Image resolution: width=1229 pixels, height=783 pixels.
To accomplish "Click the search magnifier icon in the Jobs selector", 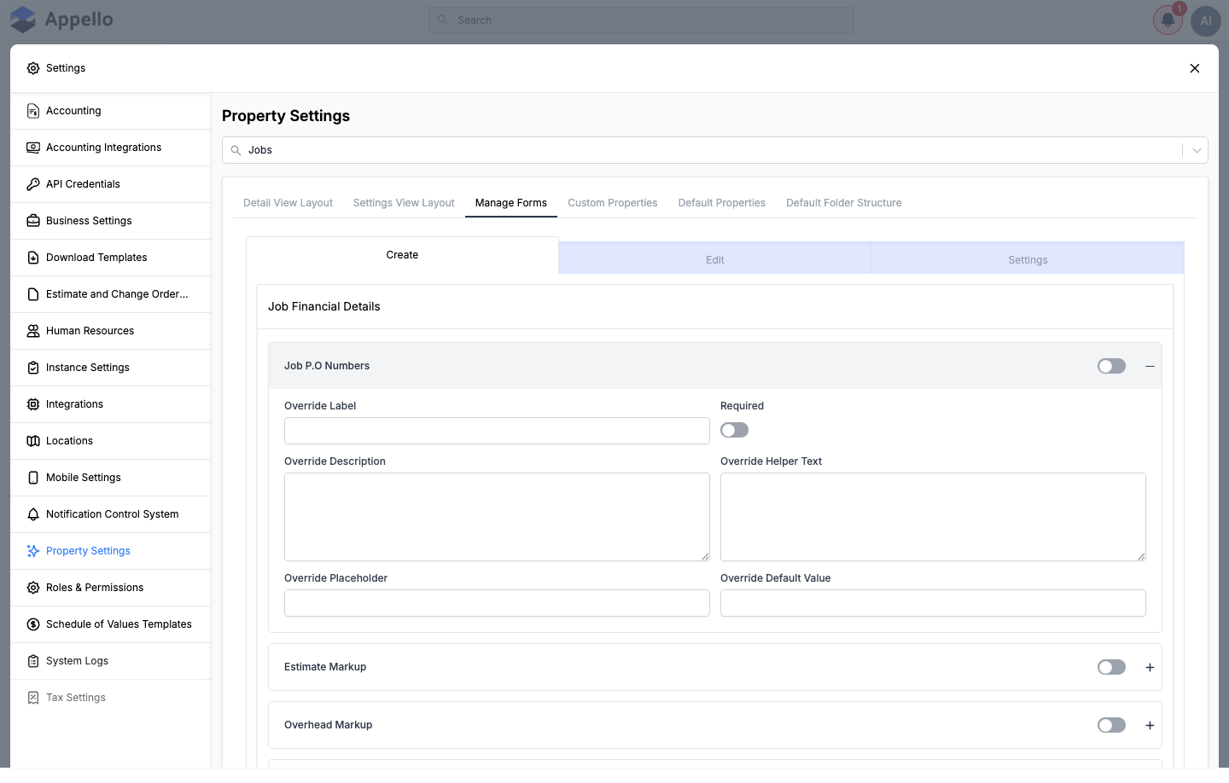I will point(236,150).
